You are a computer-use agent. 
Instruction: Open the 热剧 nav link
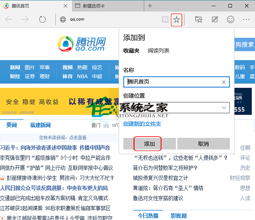(82, 67)
